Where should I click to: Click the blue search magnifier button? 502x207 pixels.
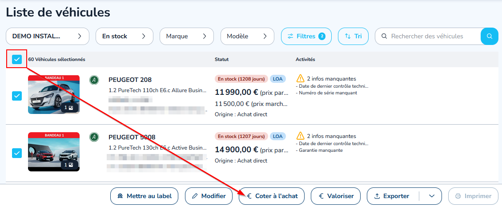click(489, 36)
